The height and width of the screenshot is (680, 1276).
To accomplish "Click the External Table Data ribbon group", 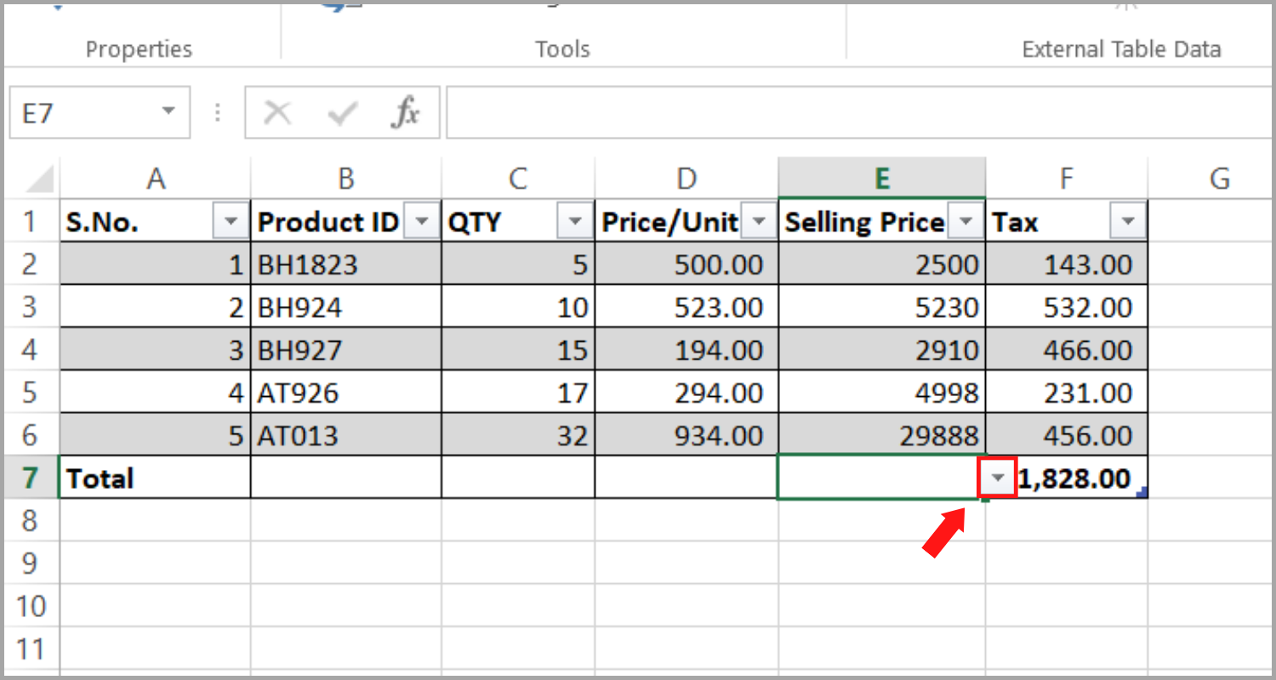I will coord(1120,48).
